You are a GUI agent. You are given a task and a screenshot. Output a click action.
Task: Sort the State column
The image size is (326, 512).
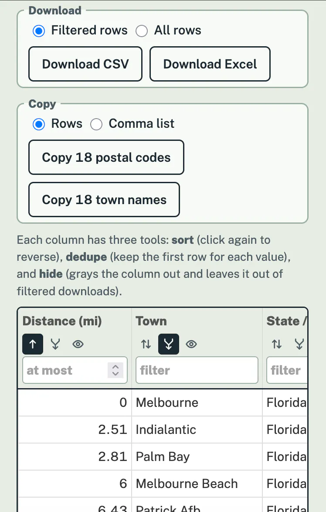[x=277, y=344]
